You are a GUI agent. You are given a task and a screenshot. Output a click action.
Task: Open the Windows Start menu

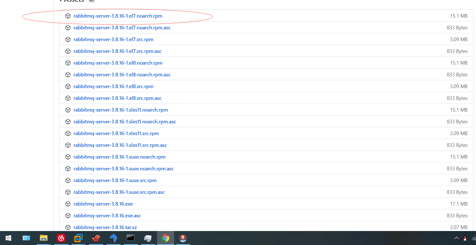click(8, 238)
